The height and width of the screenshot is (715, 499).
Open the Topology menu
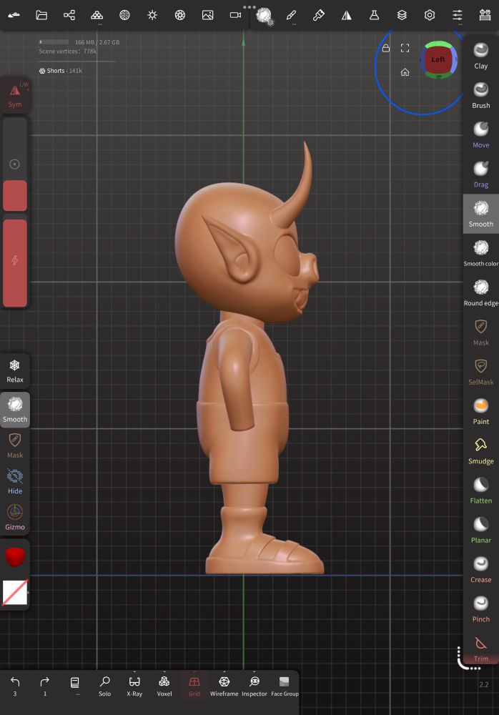pyautogui.click(x=97, y=15)
